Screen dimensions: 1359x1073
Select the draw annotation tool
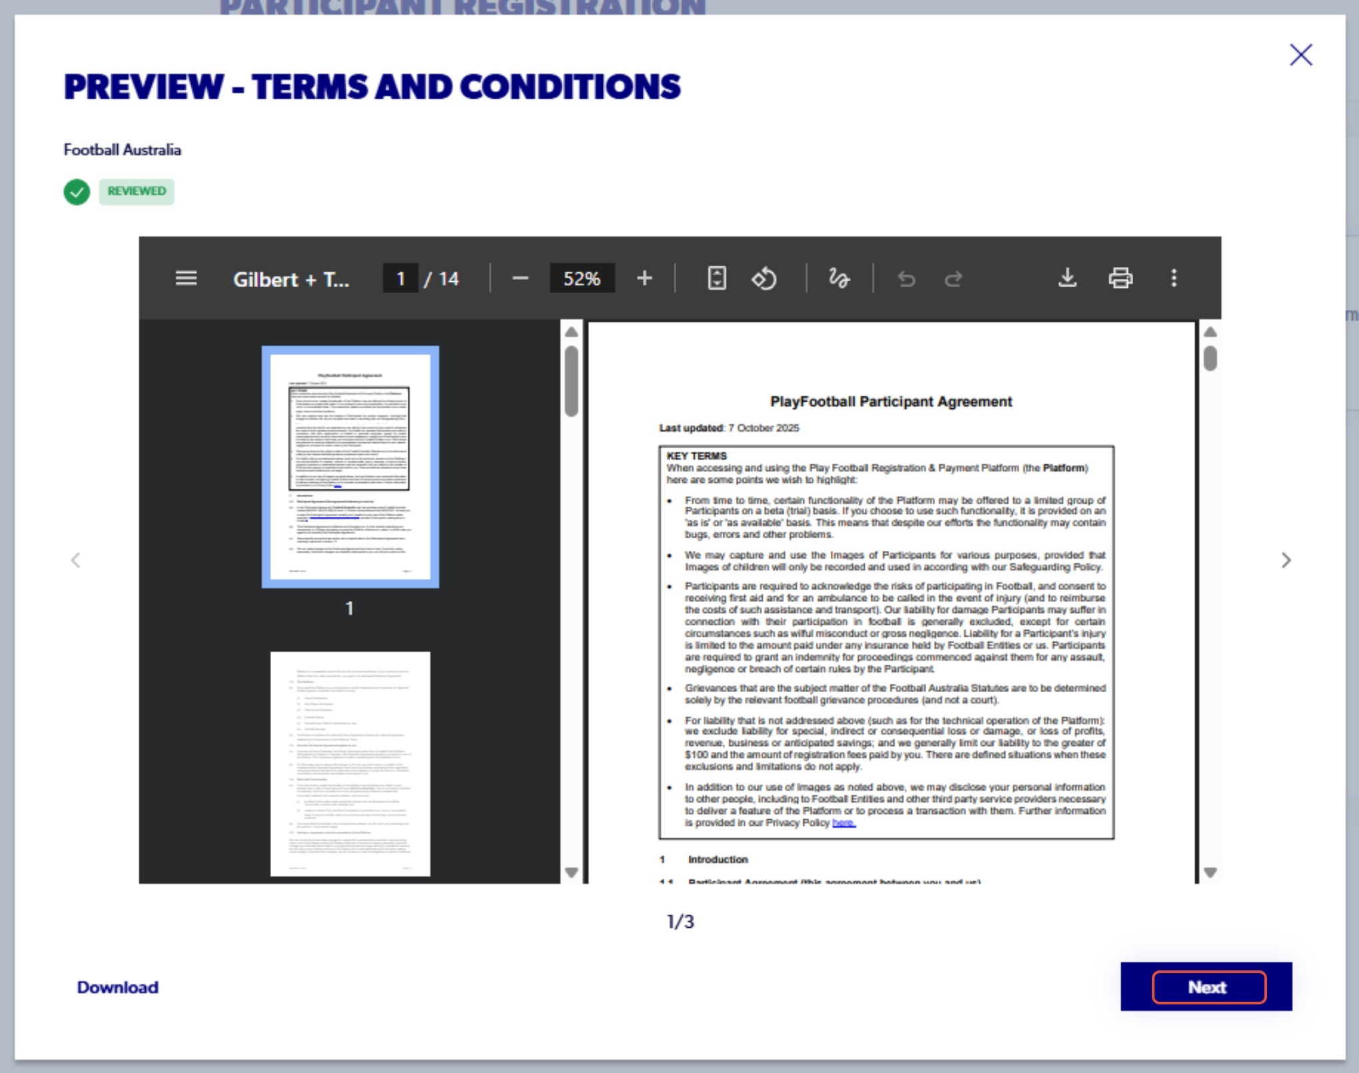point(839,278)
